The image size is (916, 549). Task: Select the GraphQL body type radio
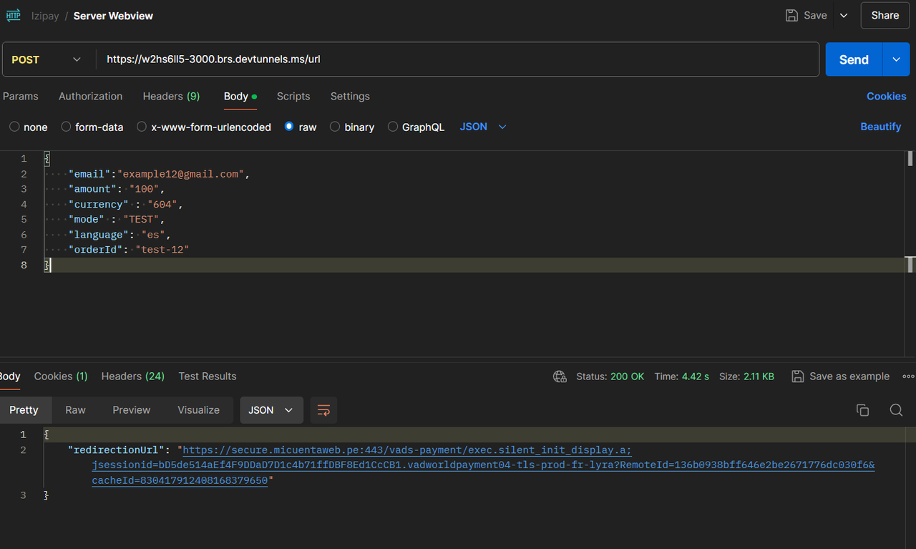392,127
